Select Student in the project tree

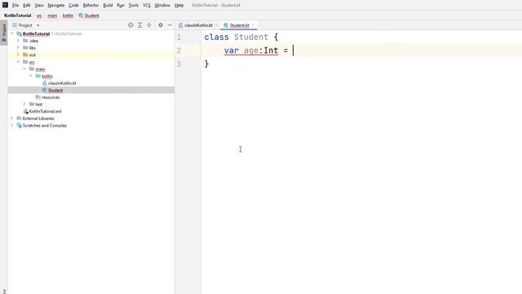[x=55, y=91]
